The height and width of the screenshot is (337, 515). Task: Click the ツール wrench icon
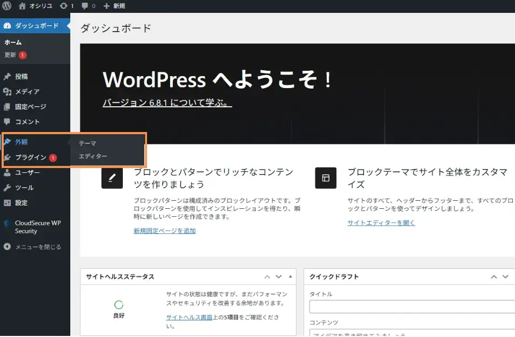click(x=7, y=188)
